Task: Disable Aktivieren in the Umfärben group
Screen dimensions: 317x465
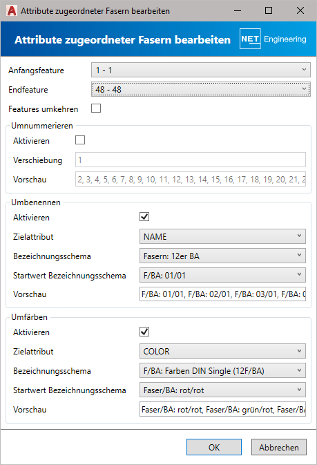Action: (144, 332)
